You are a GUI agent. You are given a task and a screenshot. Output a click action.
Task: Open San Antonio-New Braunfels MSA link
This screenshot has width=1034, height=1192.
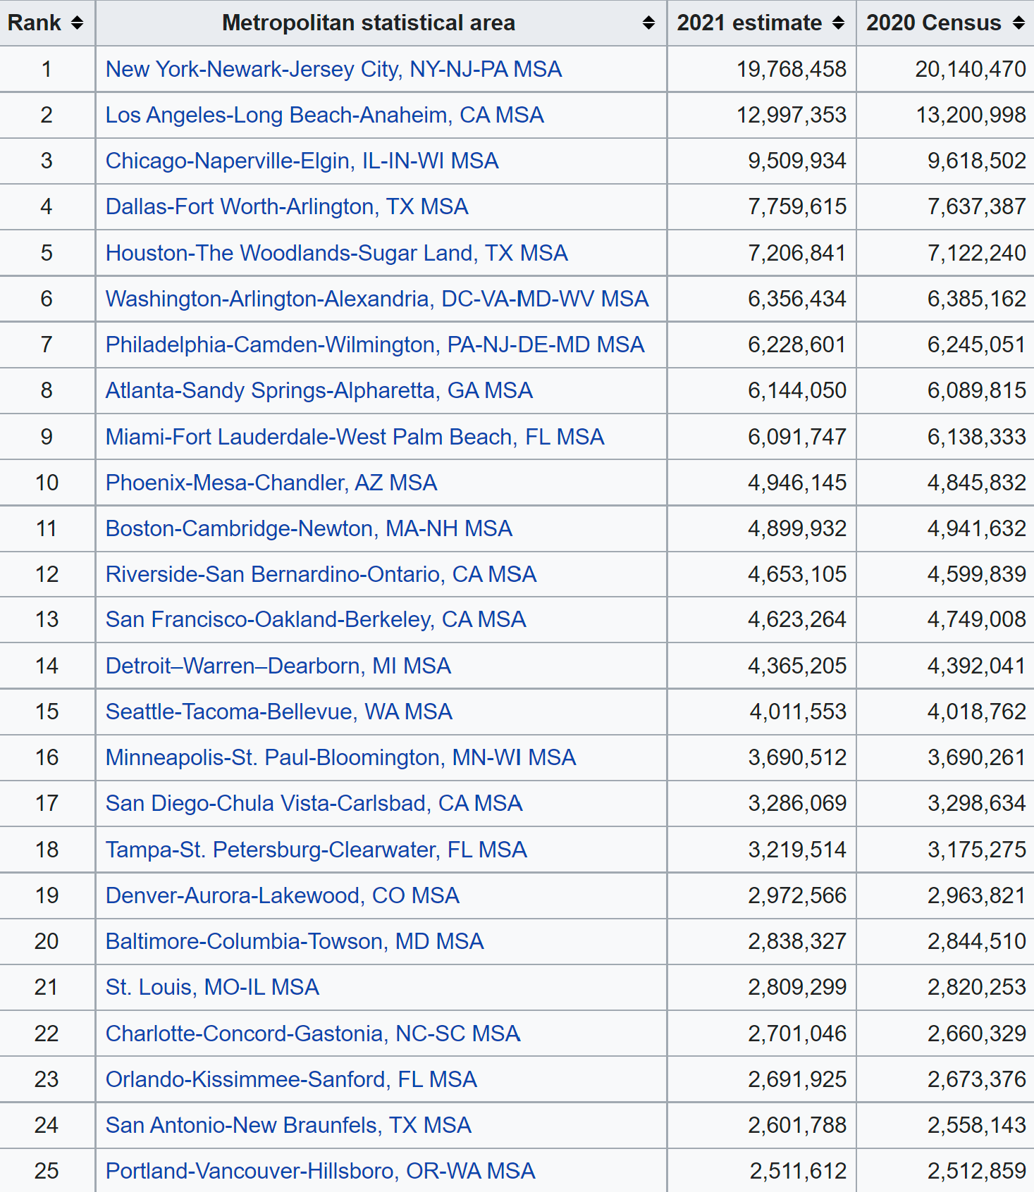(289, 1125)
